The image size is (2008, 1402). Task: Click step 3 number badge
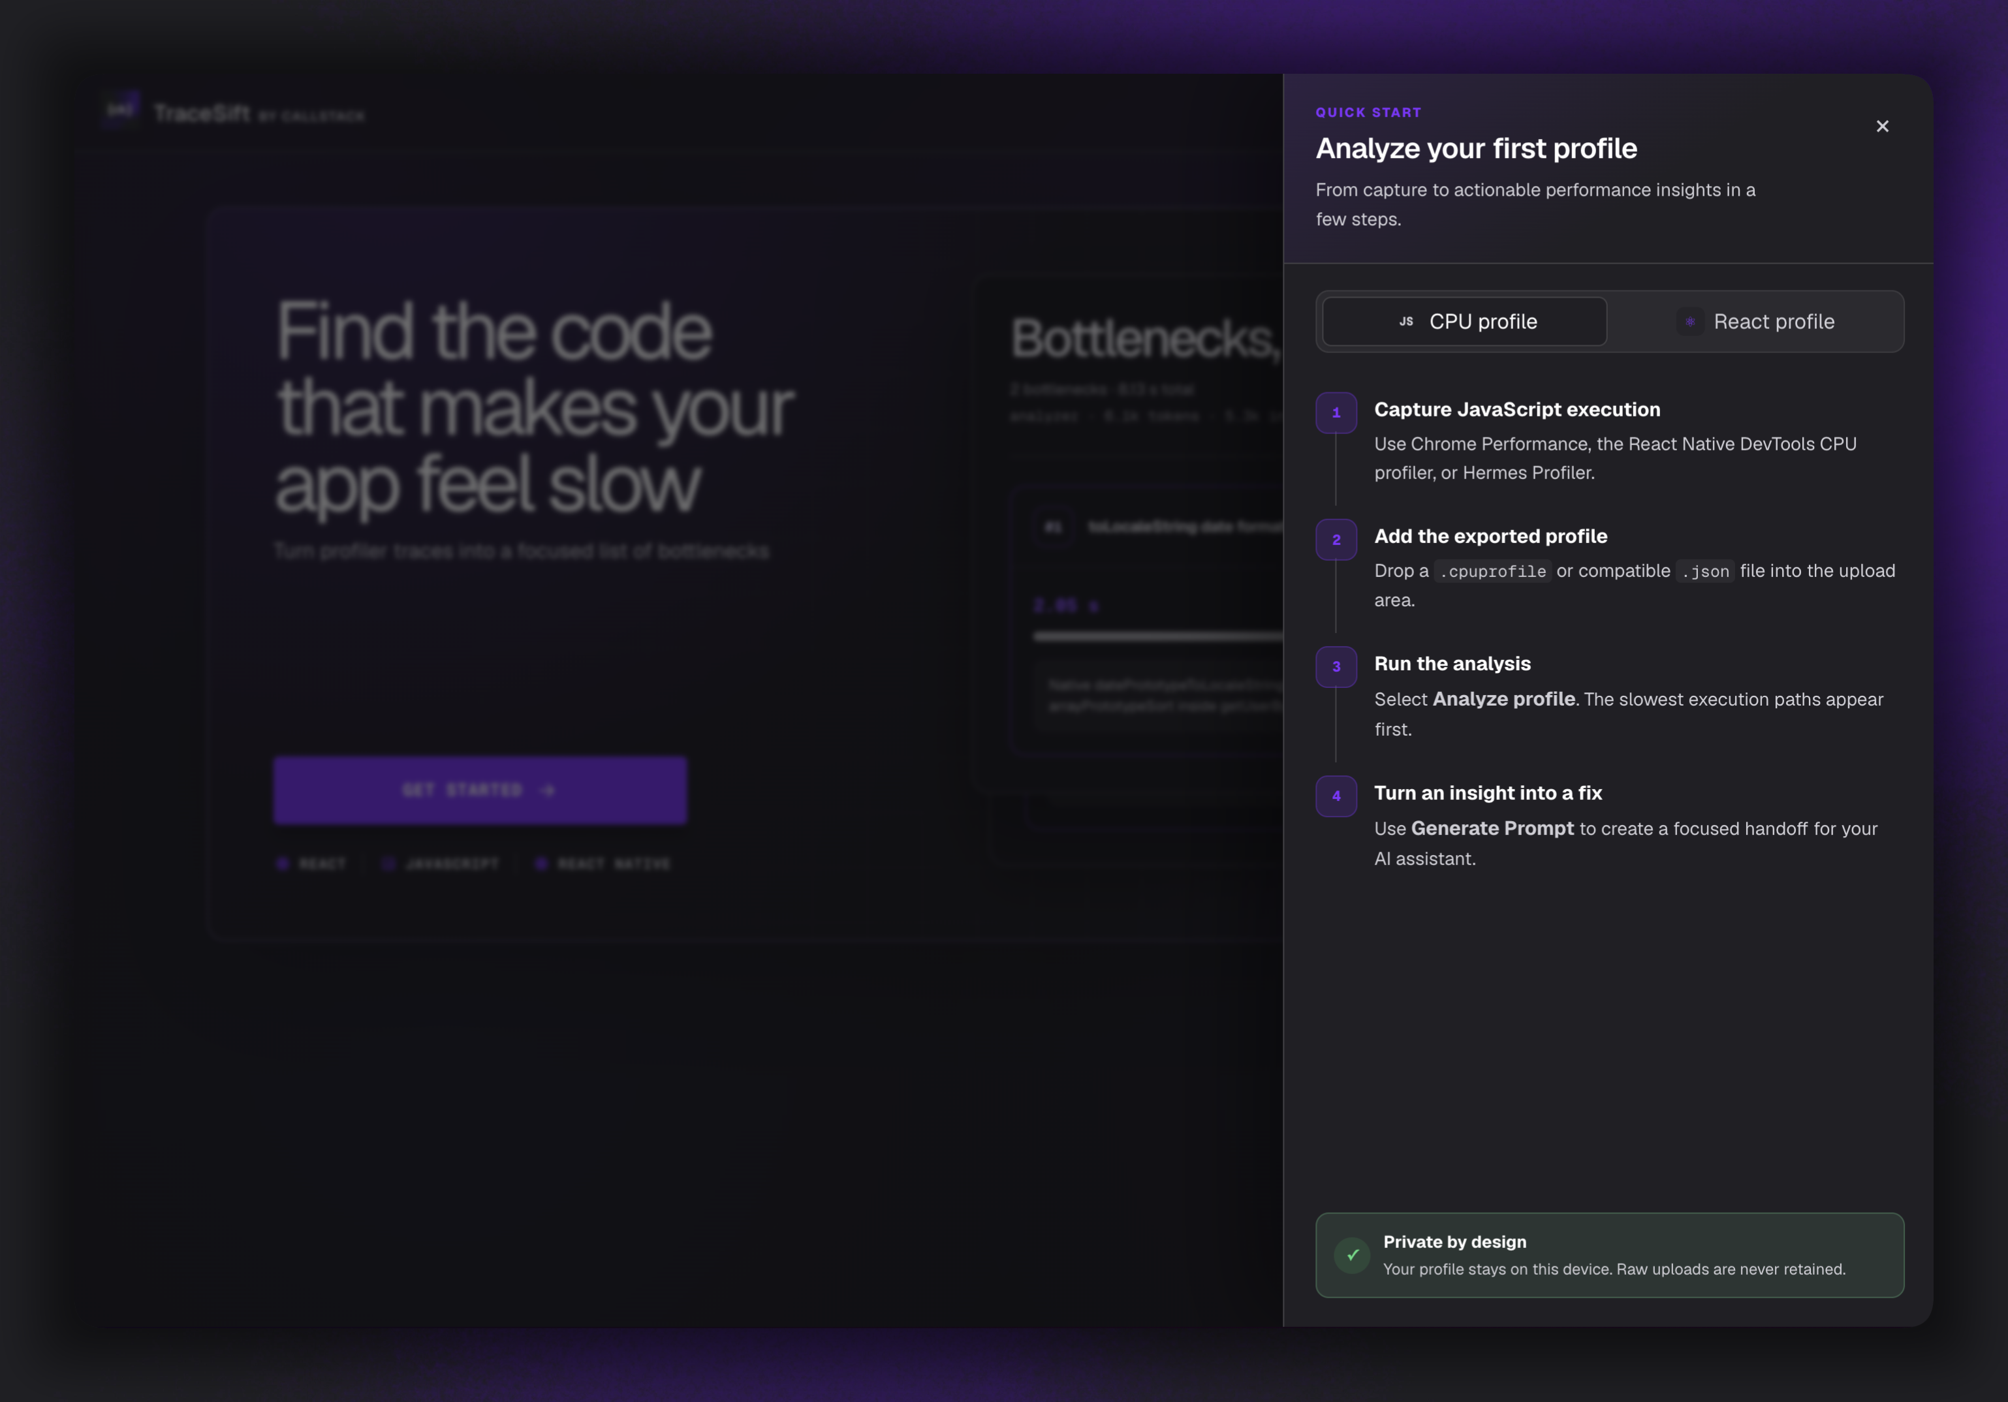click(x=1336, y=666)
